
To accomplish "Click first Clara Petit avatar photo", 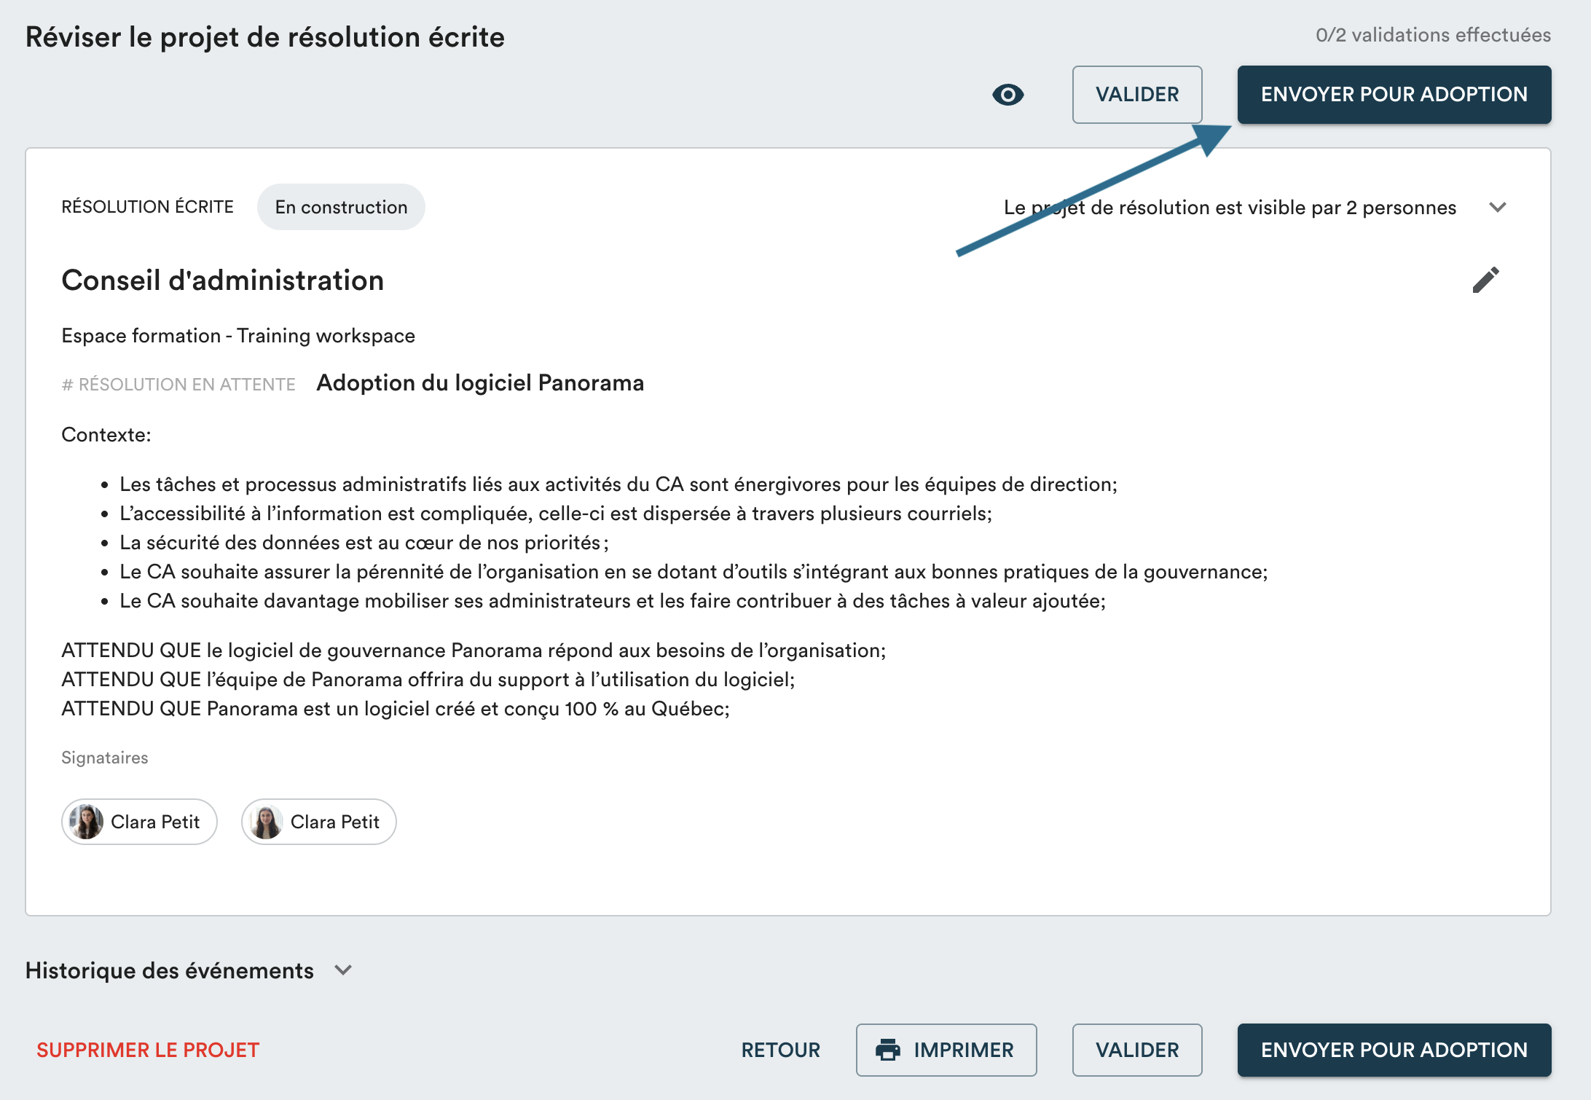I will point(86,822).
